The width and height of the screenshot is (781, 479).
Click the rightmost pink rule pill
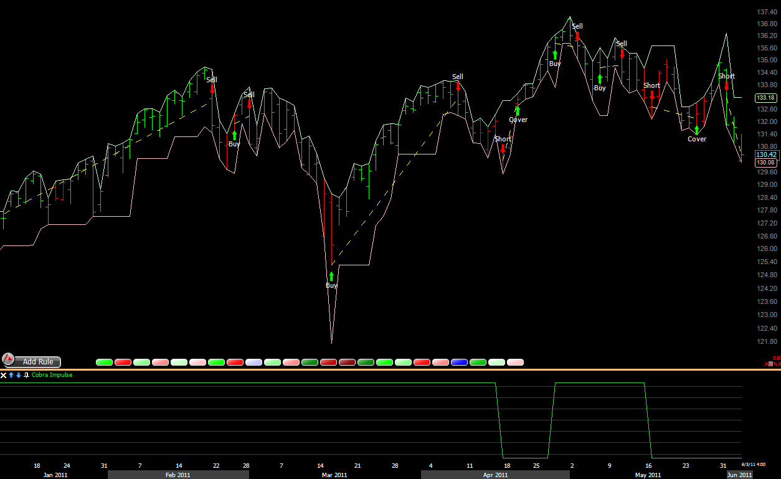[x=515, y=362]
